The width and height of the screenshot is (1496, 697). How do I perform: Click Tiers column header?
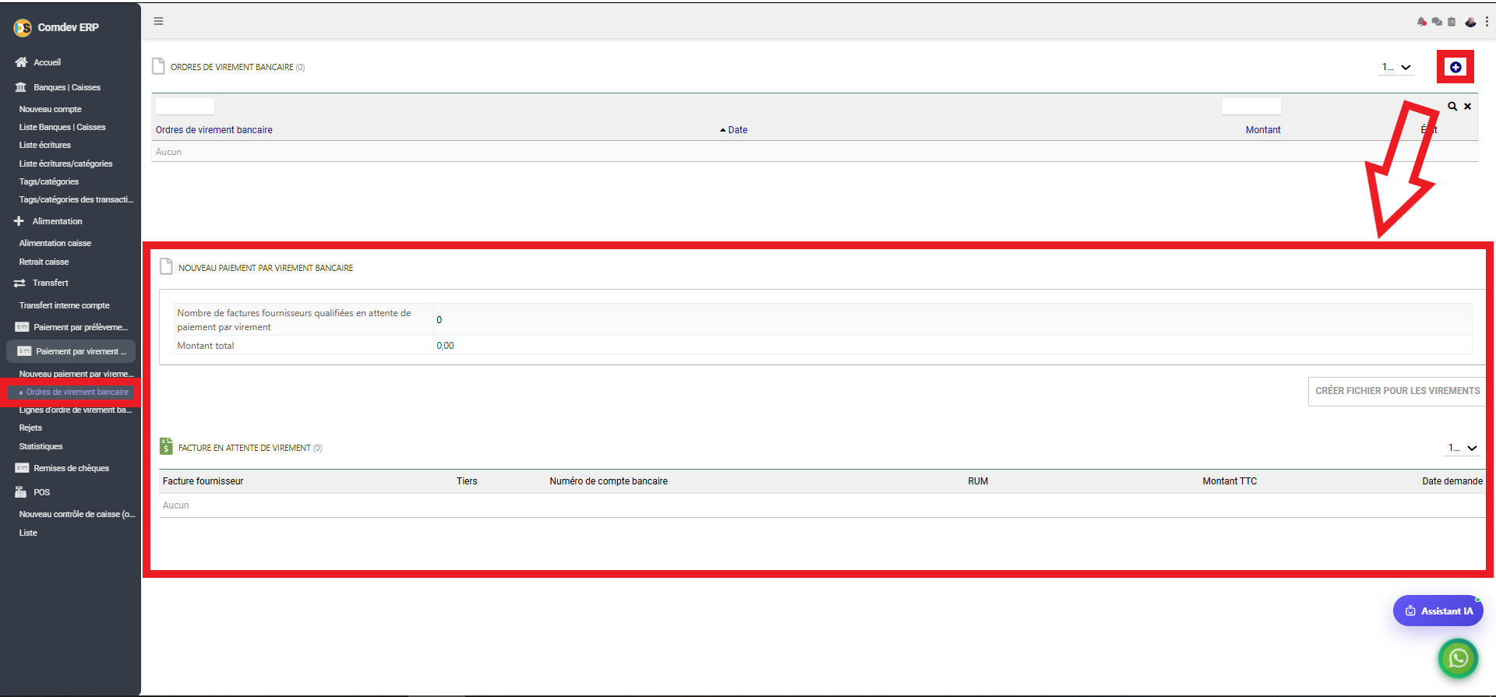point(467,481)
